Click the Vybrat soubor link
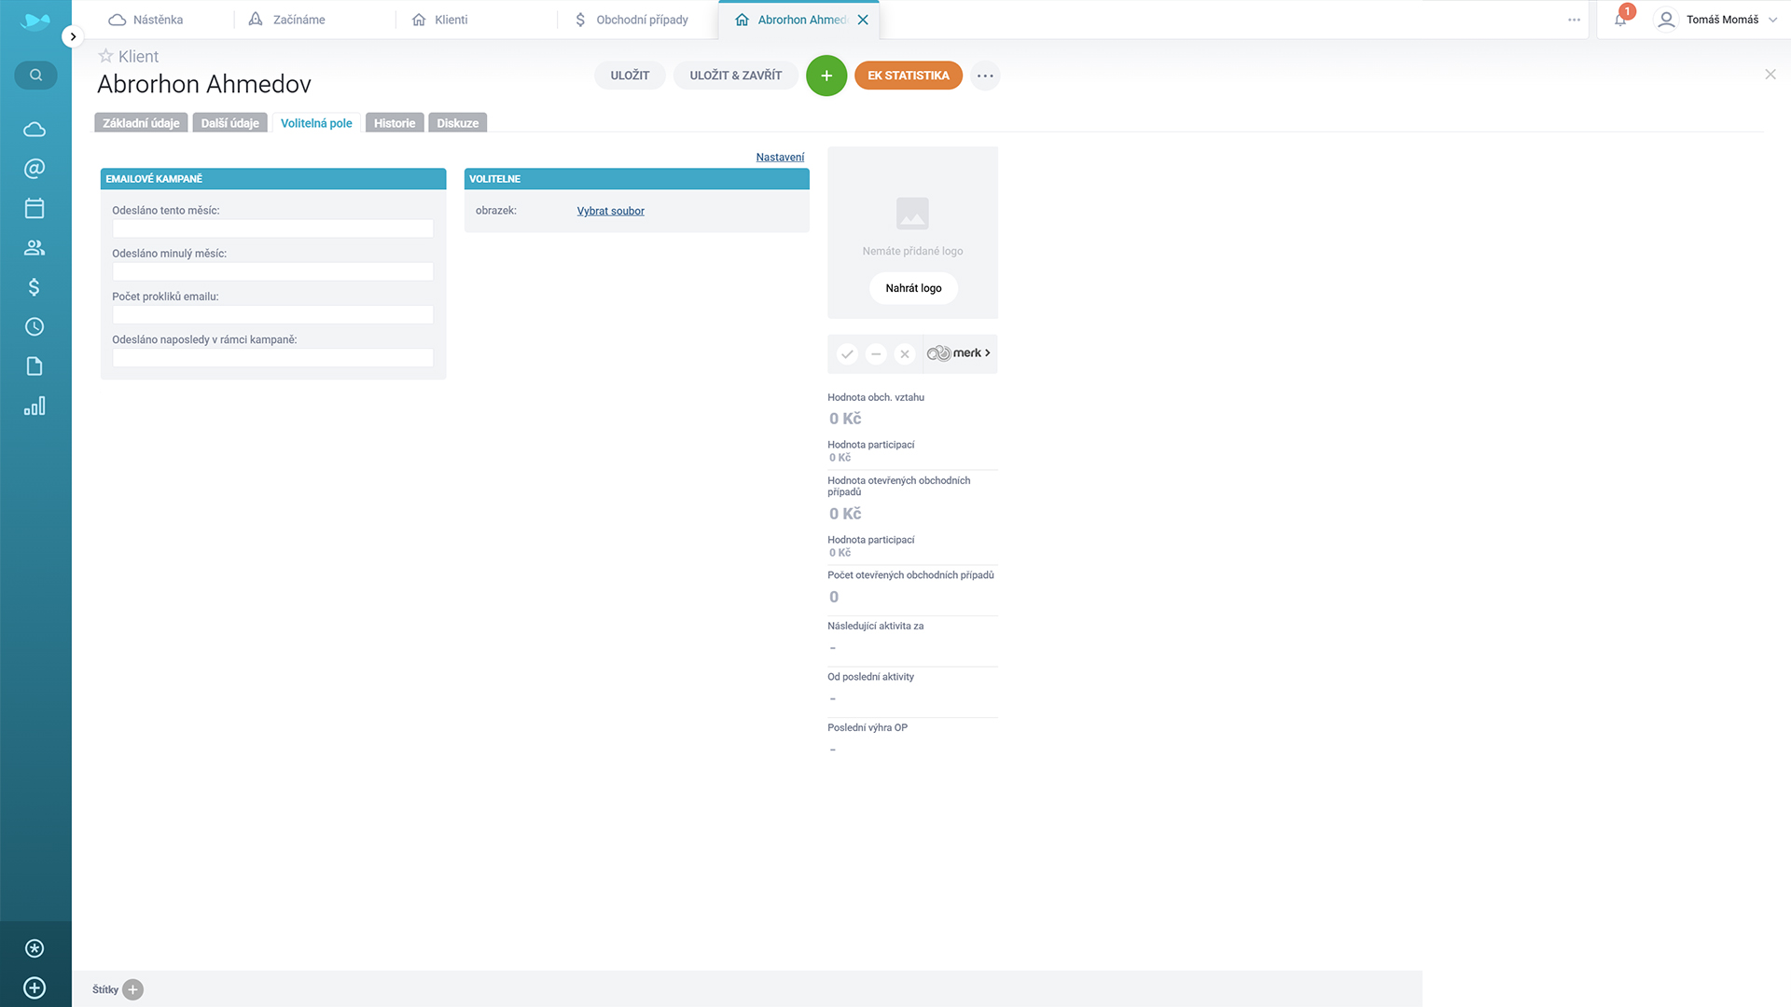The height and width of the screenshot is (1007, 1791). coord(610,211)
